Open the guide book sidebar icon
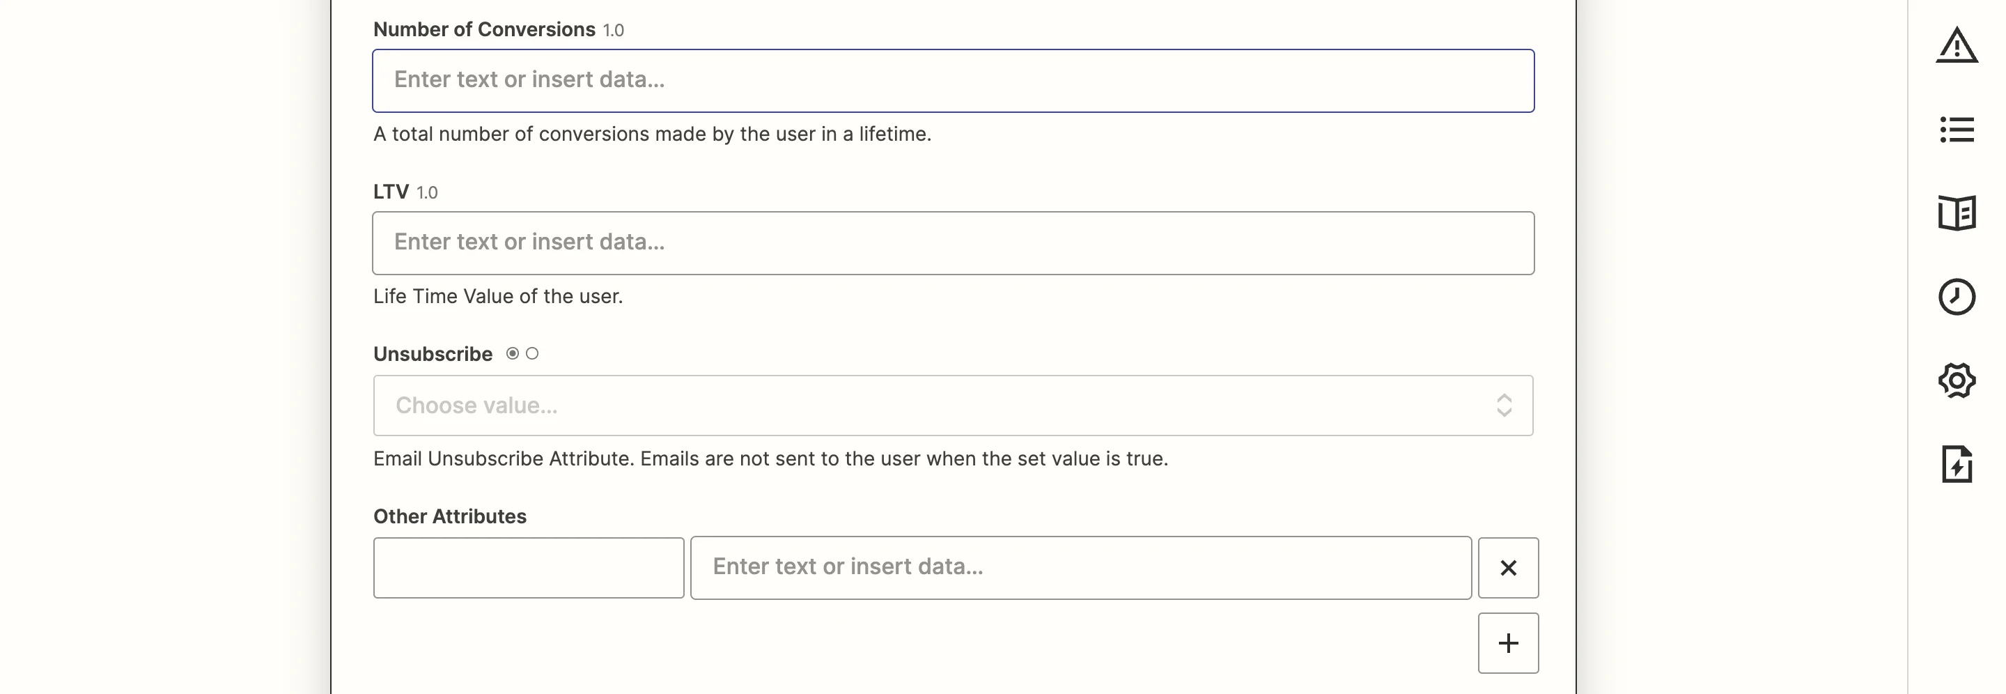The height and width of the screenshot is (694, 2006). point(1956,213)
